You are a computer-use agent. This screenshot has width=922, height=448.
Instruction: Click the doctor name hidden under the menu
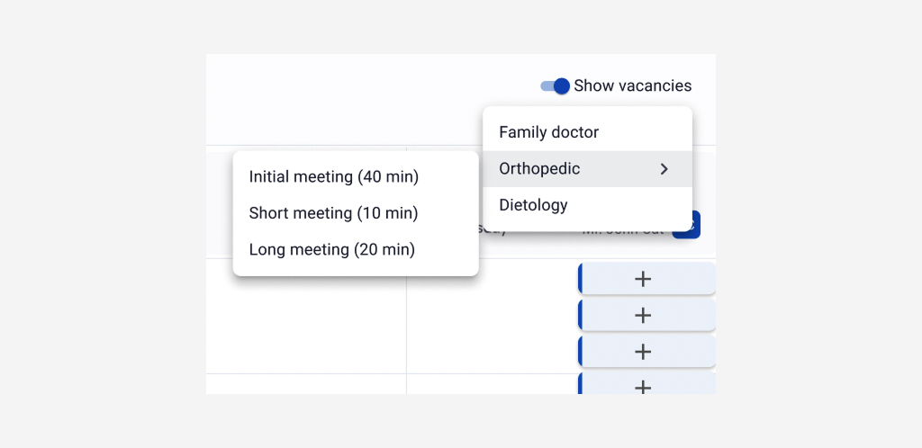[623, 232]
